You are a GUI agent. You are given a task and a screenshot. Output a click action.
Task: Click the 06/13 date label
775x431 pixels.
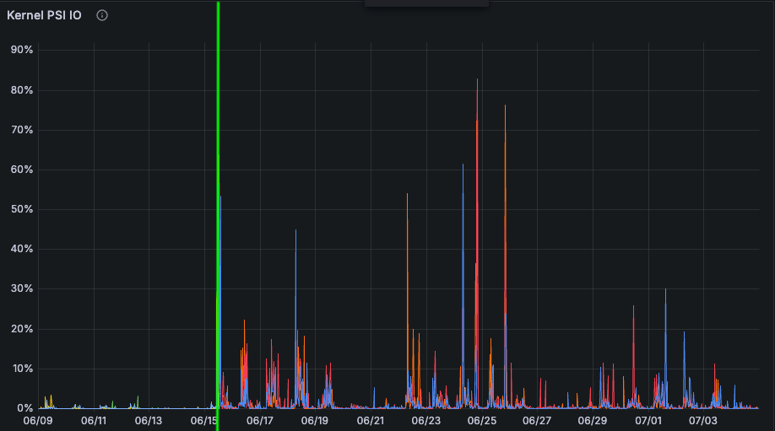tap(149, 421)
